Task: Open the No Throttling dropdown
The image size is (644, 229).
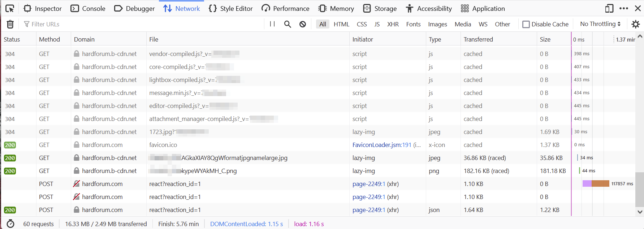Action: 600,24
